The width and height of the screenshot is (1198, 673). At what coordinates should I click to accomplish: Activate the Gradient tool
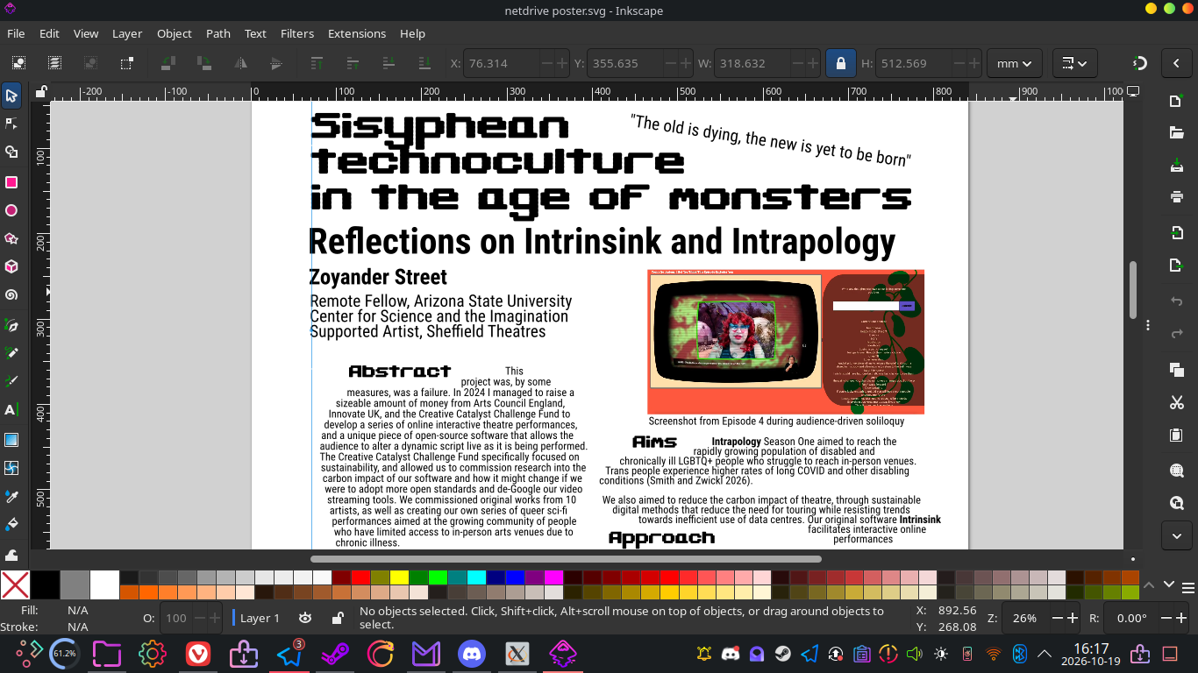tap(11, 440)
